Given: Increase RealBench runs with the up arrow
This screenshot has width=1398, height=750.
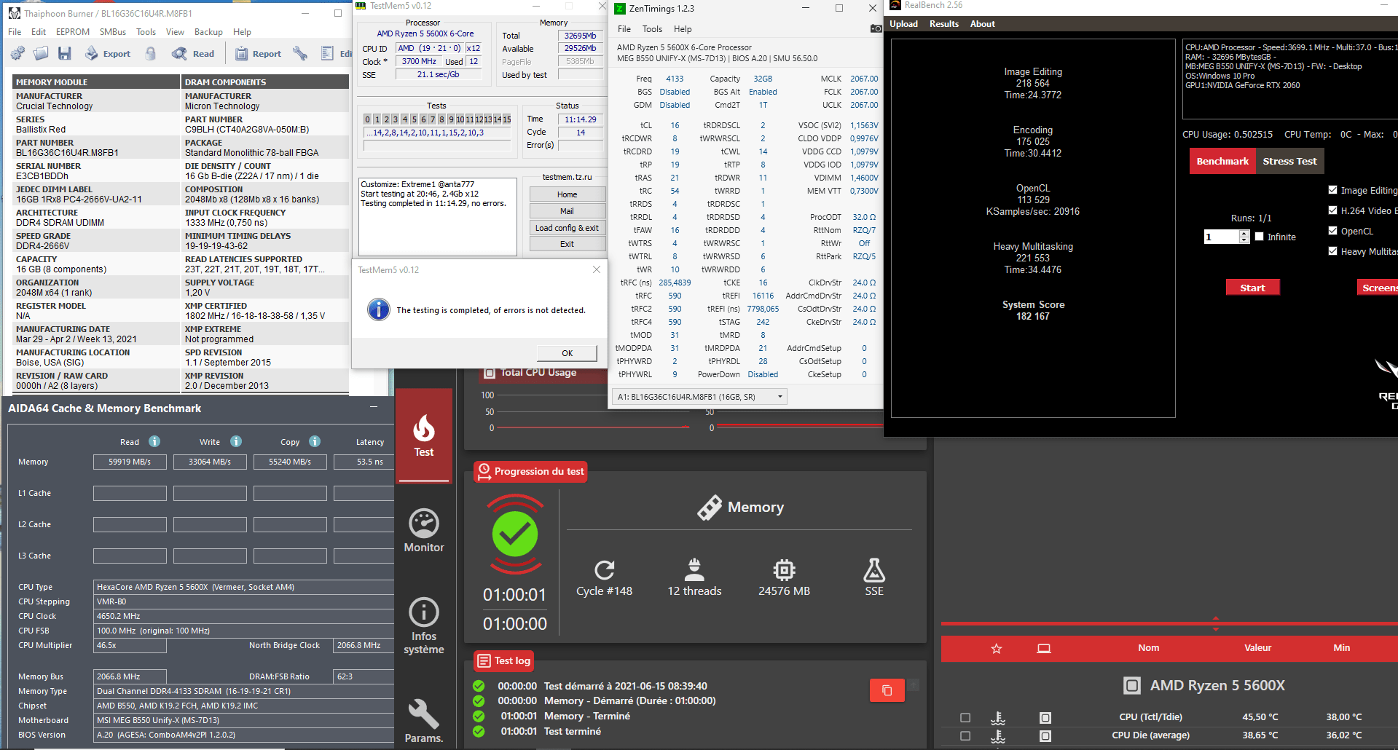Looking at the screenshot, I should [x=1244, y=233].
